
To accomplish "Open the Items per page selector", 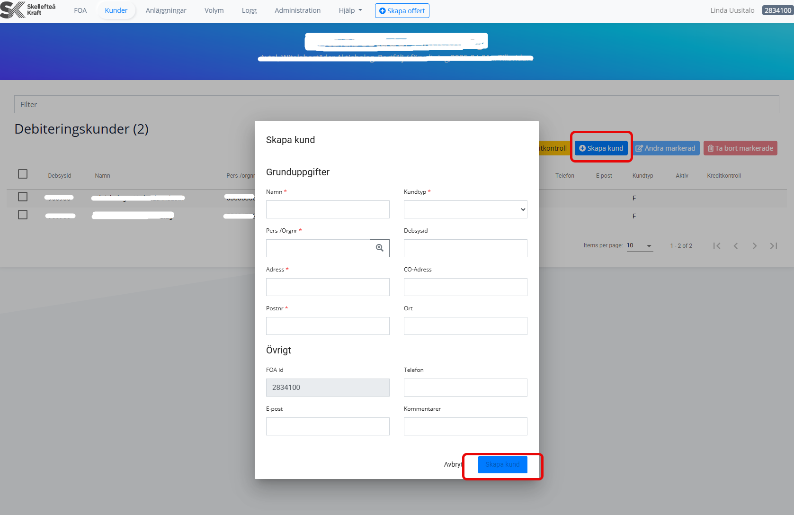I will (639, 246).
